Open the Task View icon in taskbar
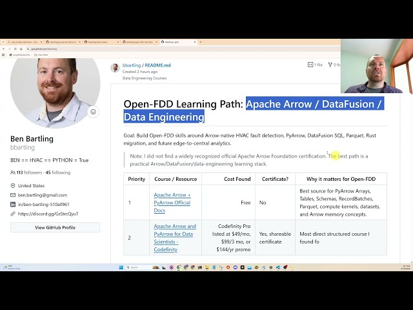 164,267
